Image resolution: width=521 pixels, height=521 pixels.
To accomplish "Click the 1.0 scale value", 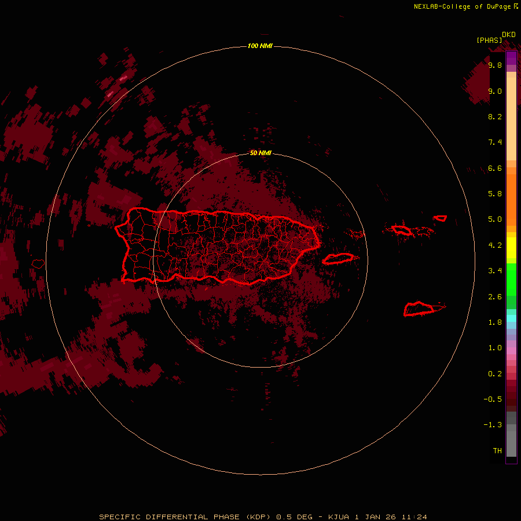I will pyautogui.click(x=495, y=348).
